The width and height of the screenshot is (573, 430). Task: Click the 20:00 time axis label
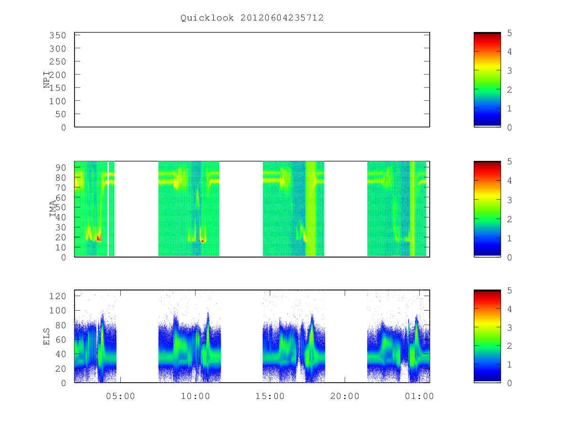click(345, 396)
